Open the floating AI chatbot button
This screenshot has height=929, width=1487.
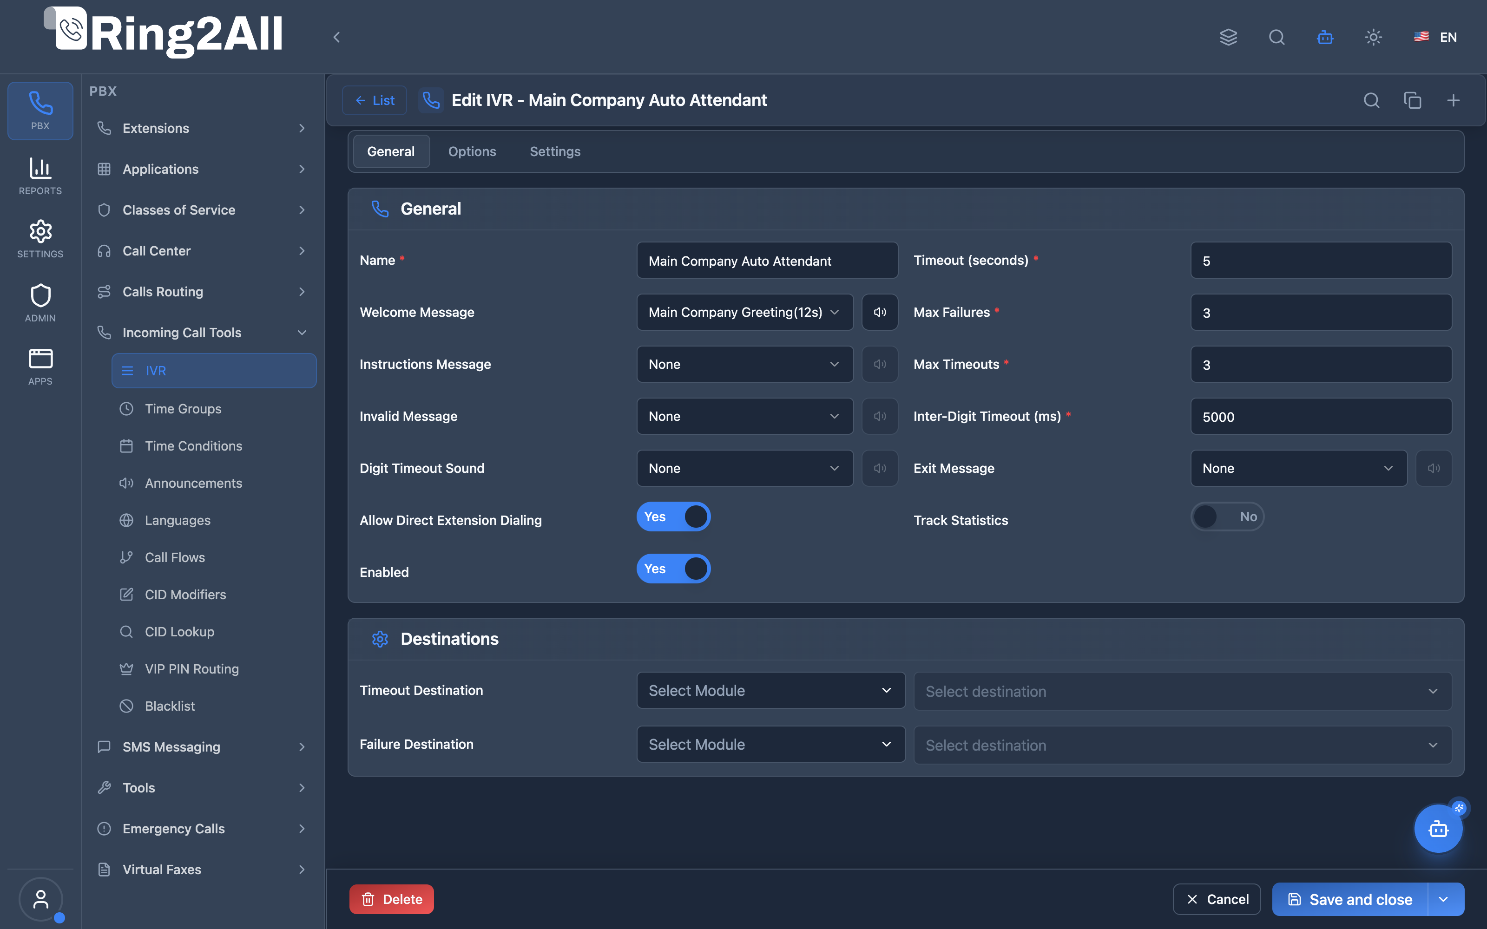1439,829
